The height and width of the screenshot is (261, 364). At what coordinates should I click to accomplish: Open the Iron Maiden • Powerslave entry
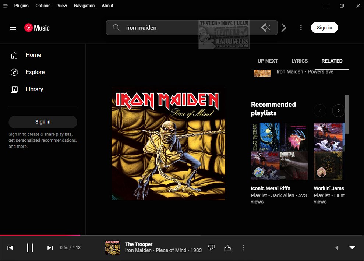click(x=305, y=72)
